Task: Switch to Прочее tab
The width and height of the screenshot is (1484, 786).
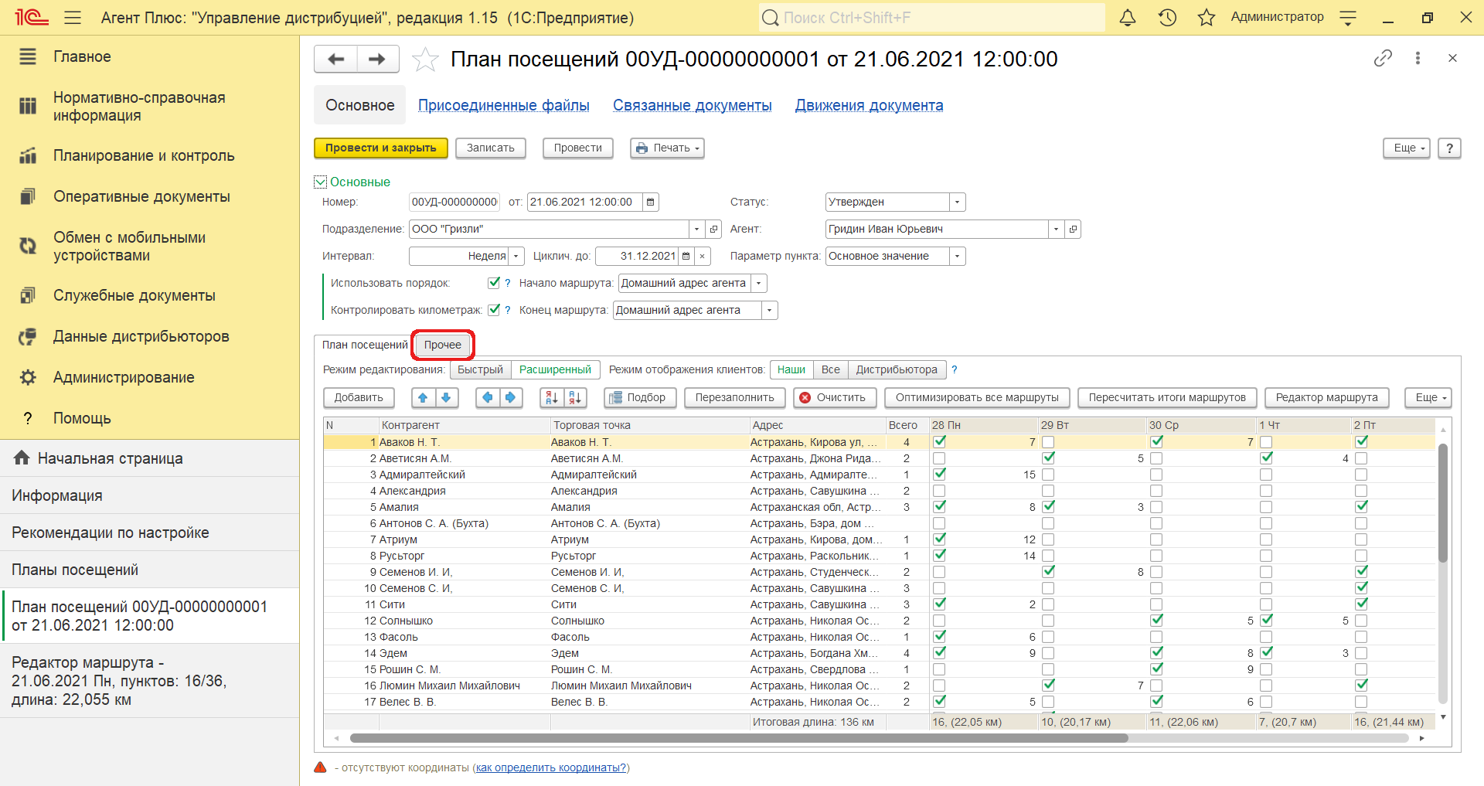Action: pos(442,345)
